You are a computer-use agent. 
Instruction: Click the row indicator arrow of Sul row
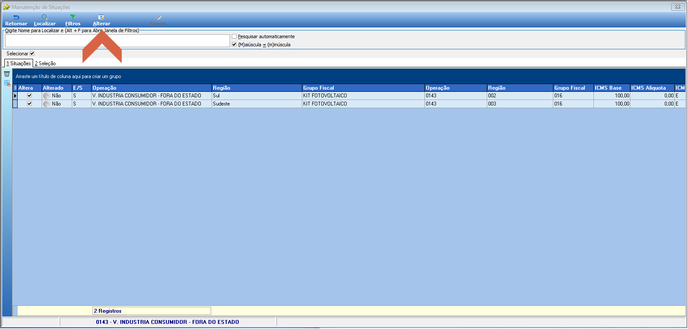(x=15, y=96)
